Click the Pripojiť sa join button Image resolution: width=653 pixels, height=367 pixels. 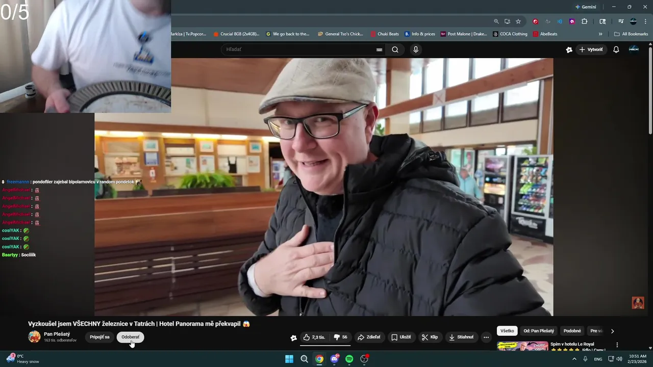[99, 337]
